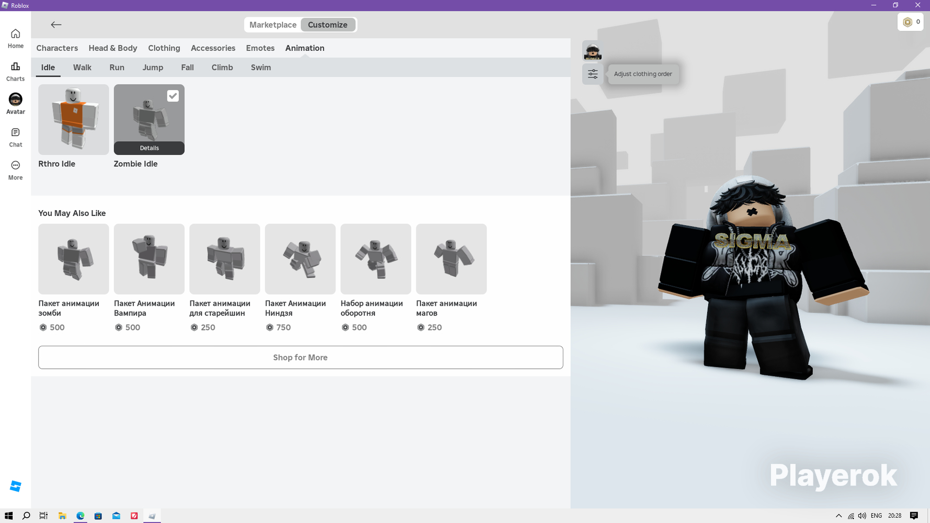Go to the Home page in sidebar

click(15, 39)
